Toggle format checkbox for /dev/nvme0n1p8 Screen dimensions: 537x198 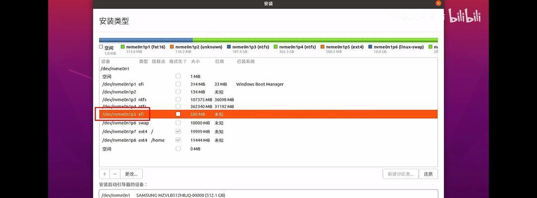click(178, 140)
